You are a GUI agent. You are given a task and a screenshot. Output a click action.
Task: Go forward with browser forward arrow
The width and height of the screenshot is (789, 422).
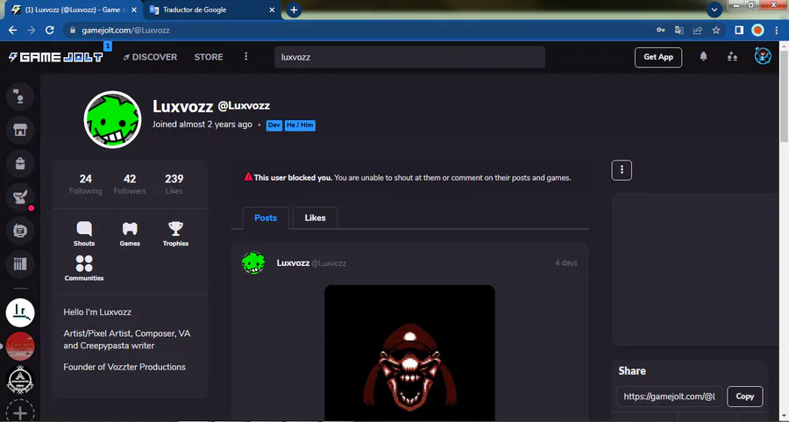click(x=32, y=30)
